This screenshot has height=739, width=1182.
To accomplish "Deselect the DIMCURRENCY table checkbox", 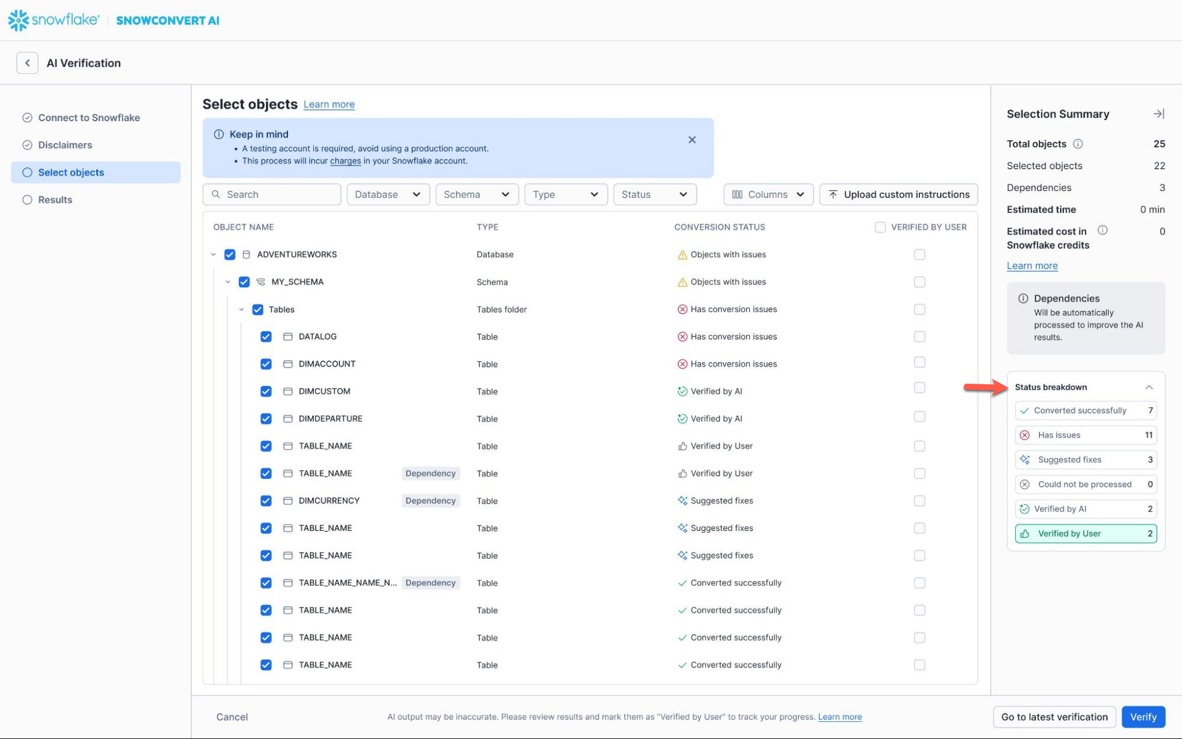I will click(x=266, y=501).
